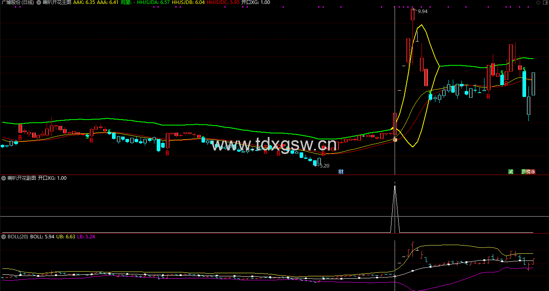Toggle the side panel icon at top right
The width and height of the screenshot is (549, 291).
[545, 2]
